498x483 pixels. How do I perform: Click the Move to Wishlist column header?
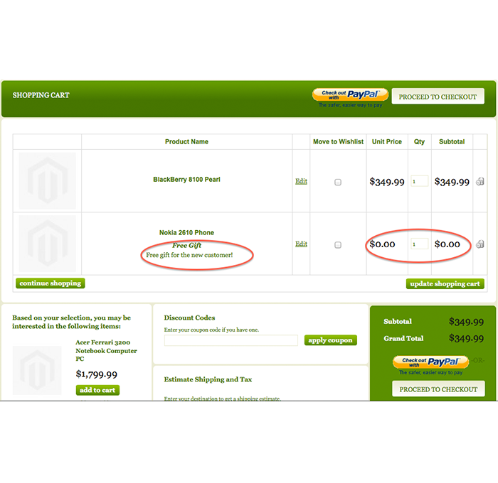338,142
